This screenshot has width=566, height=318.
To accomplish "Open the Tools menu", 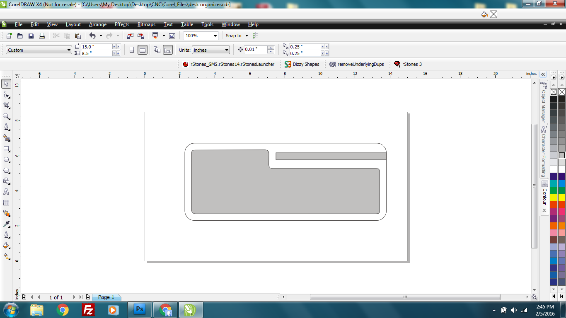I will [208, 24].
